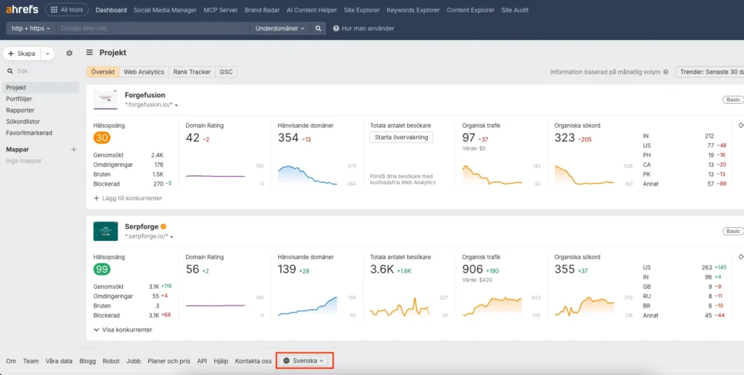The image size is (744, 375).
Task: Click the globe language icon in footer
Action: pyautogui.click(x=286, y=360)
